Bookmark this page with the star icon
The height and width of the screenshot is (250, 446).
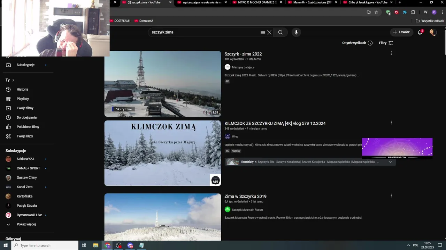(x=376, y=12)
